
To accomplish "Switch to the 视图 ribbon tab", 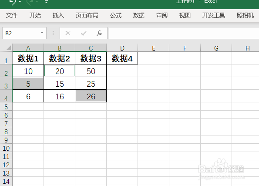I will coord(185,15).
